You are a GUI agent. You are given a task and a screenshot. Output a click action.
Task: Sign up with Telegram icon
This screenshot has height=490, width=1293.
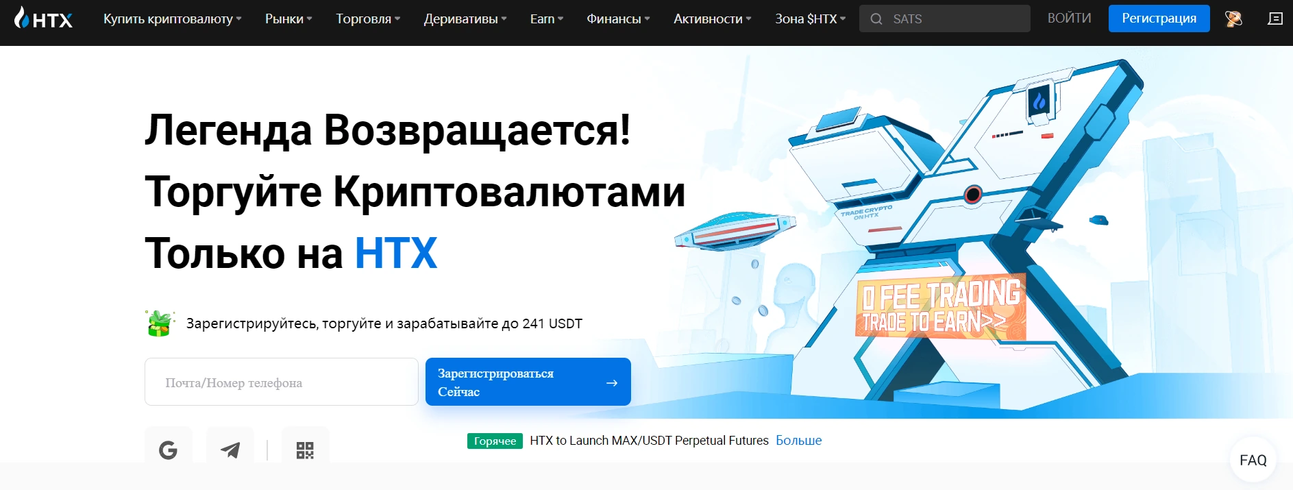coord(230,450)
